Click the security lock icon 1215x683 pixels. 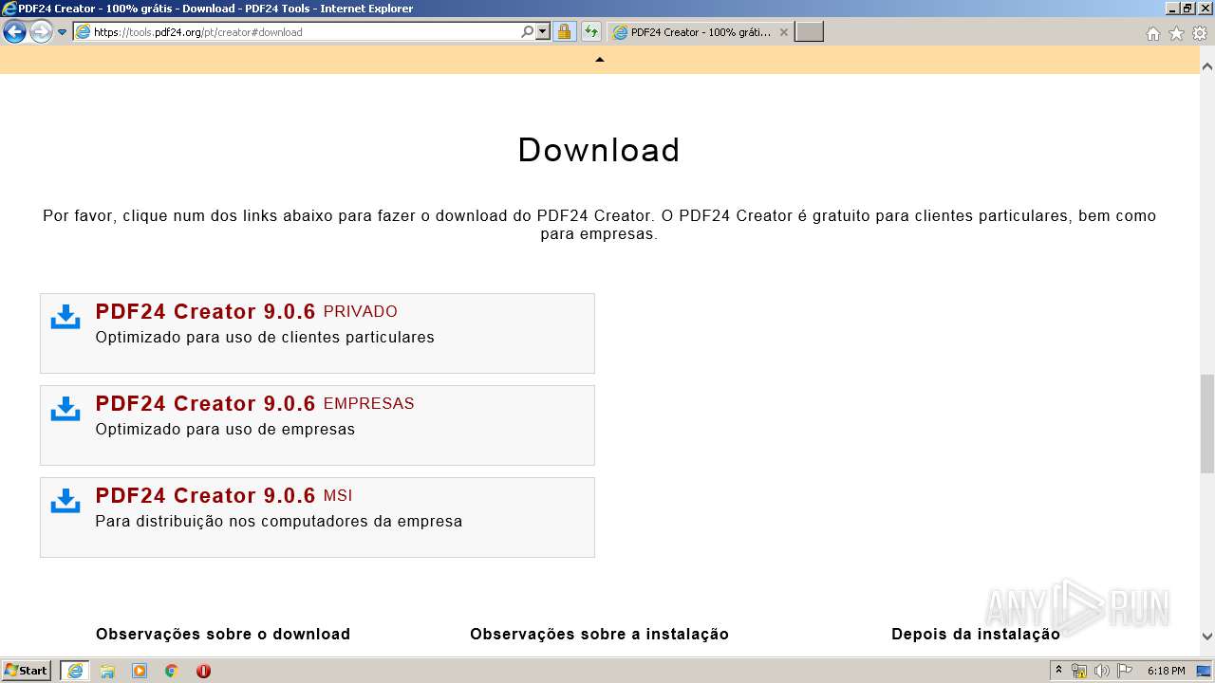tap(564, 32)
